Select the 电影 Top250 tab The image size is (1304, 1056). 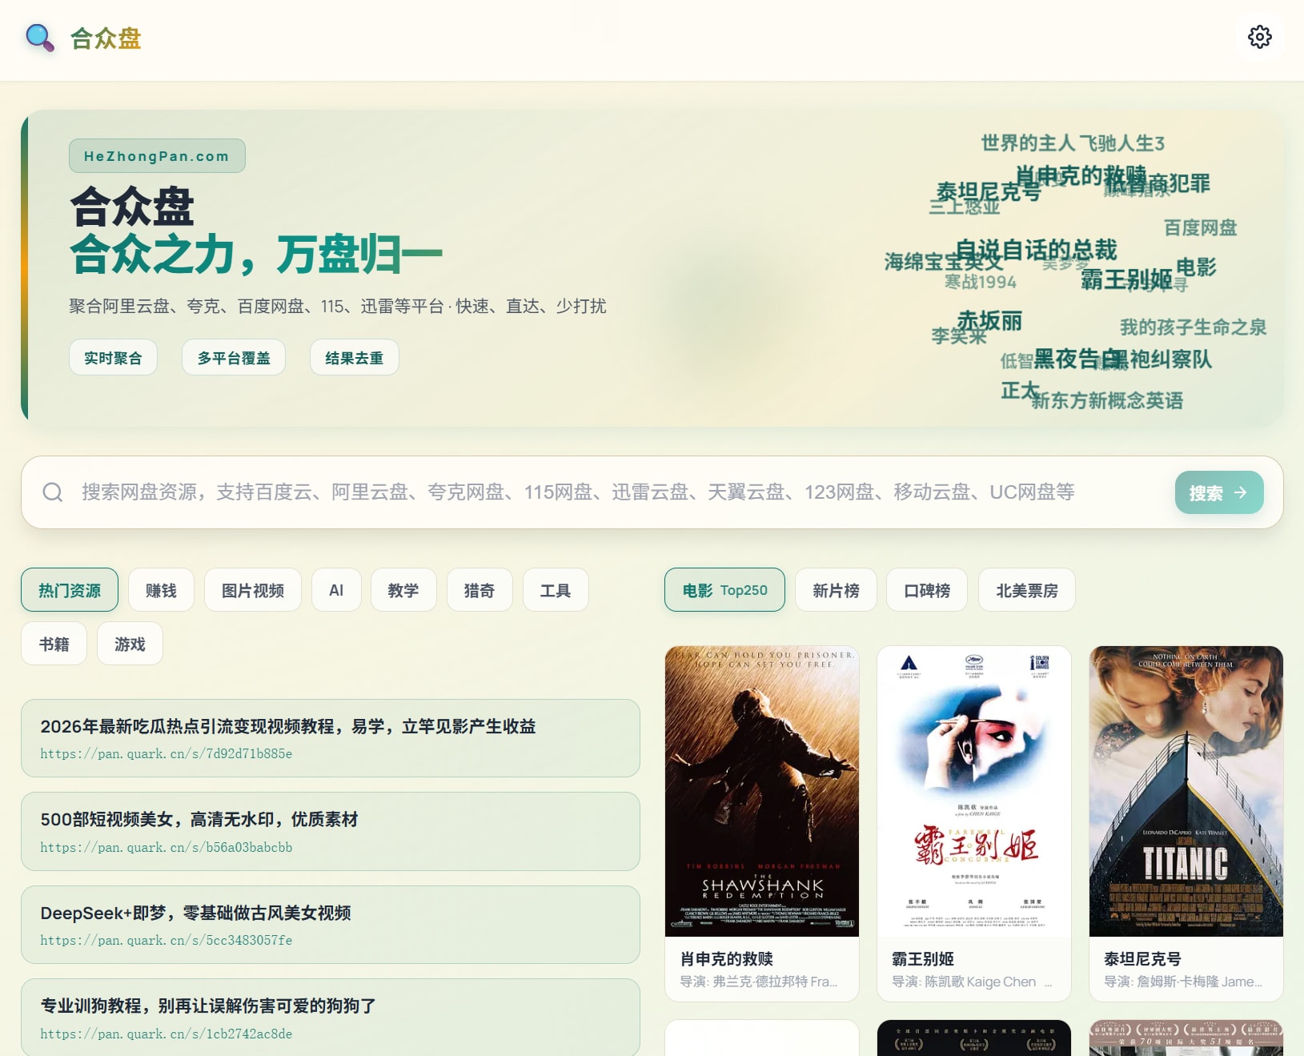(x=724, y=590)
